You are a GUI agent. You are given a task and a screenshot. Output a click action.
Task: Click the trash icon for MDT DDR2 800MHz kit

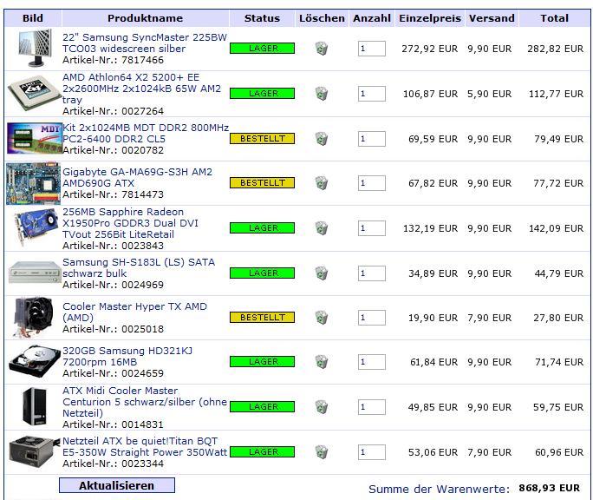point(322,139)
